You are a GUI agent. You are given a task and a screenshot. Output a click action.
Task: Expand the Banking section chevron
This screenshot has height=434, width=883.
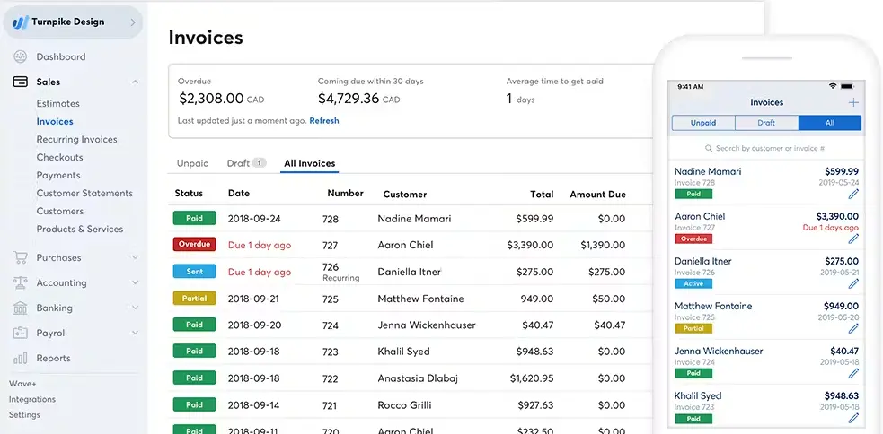pos(135,308)
